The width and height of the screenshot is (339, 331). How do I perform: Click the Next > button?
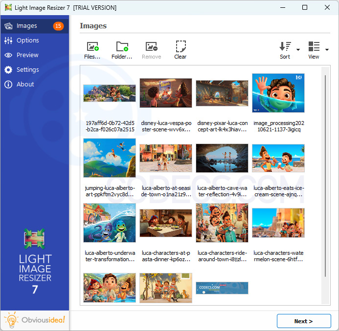304,321
